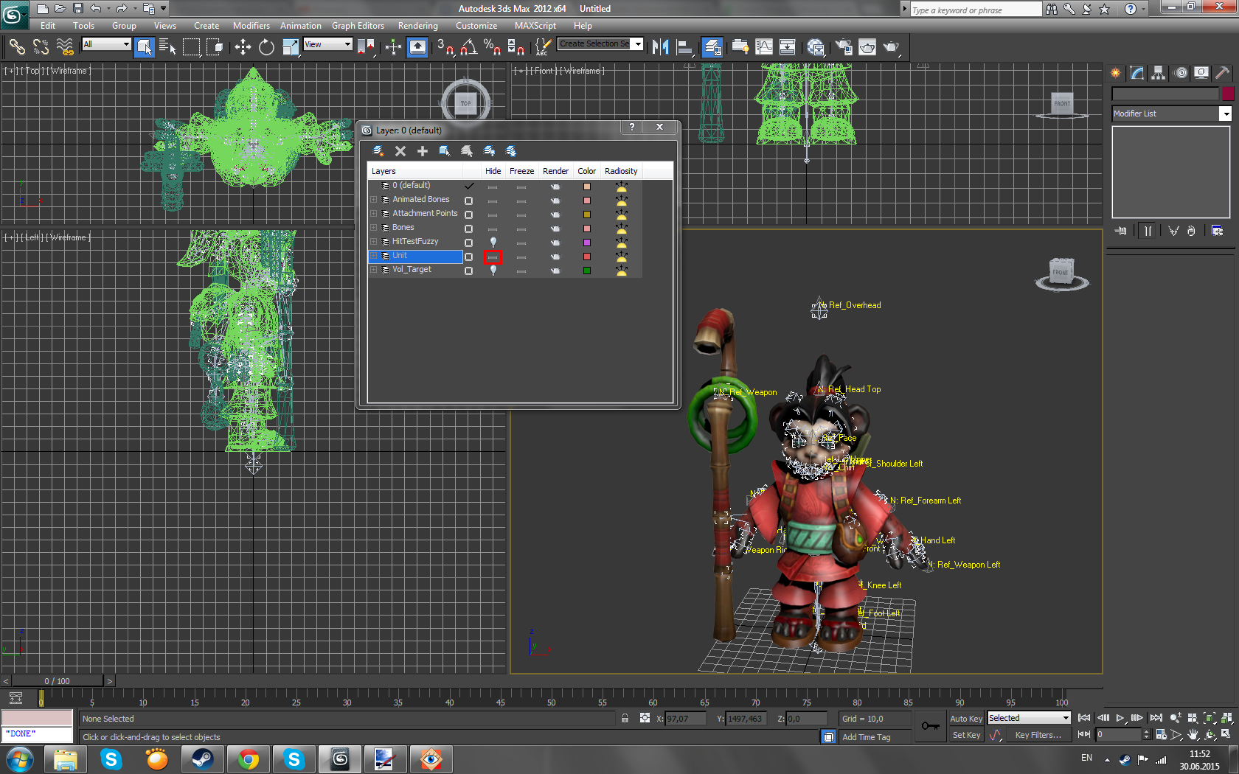Image resolution: width=1239 pixels, height=774 pixels.
Task: Click the Unit layer color swatch
Action: pyautogui.click(x=587, y=257)
